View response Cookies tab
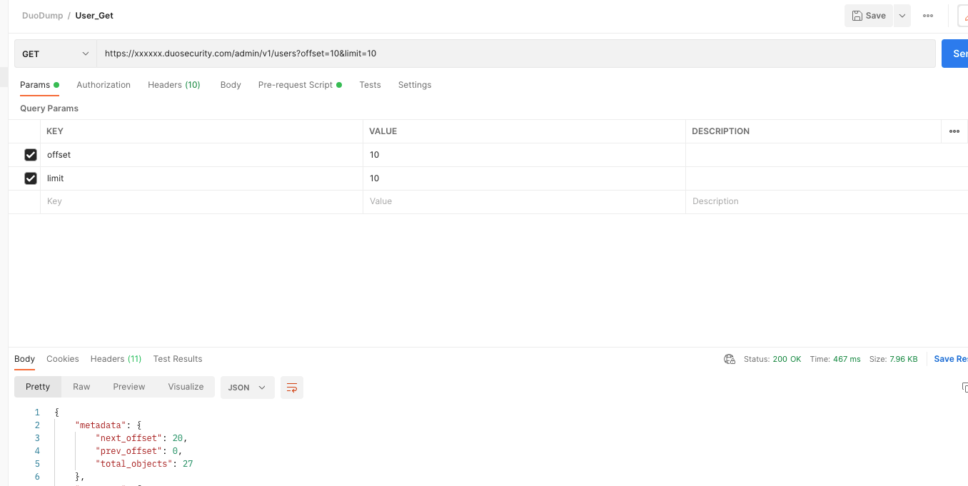The width and height of the screenshot is (968, 486). [63, 359]
